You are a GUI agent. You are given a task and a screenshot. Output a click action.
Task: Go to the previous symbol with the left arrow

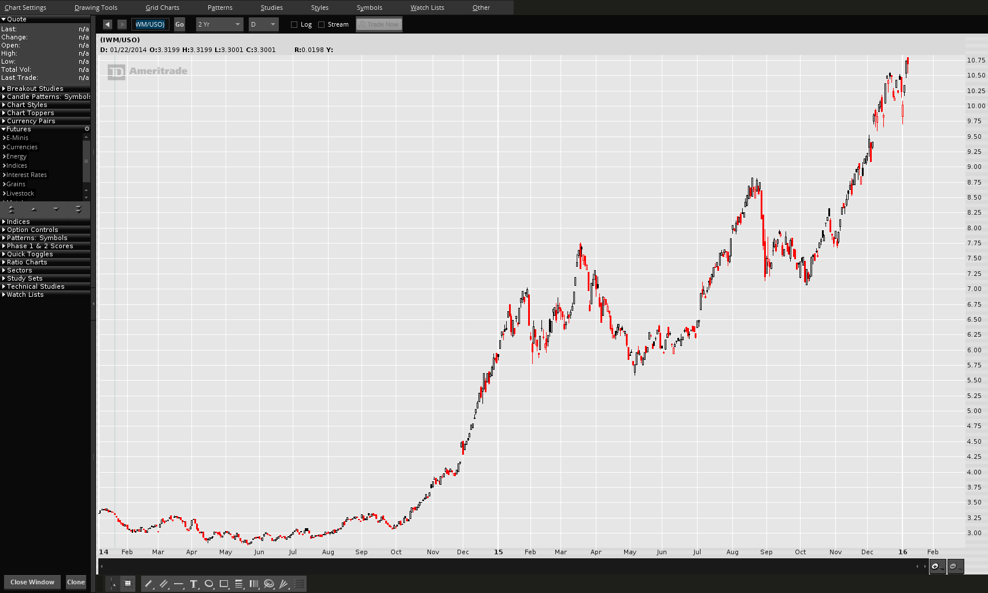108,24
